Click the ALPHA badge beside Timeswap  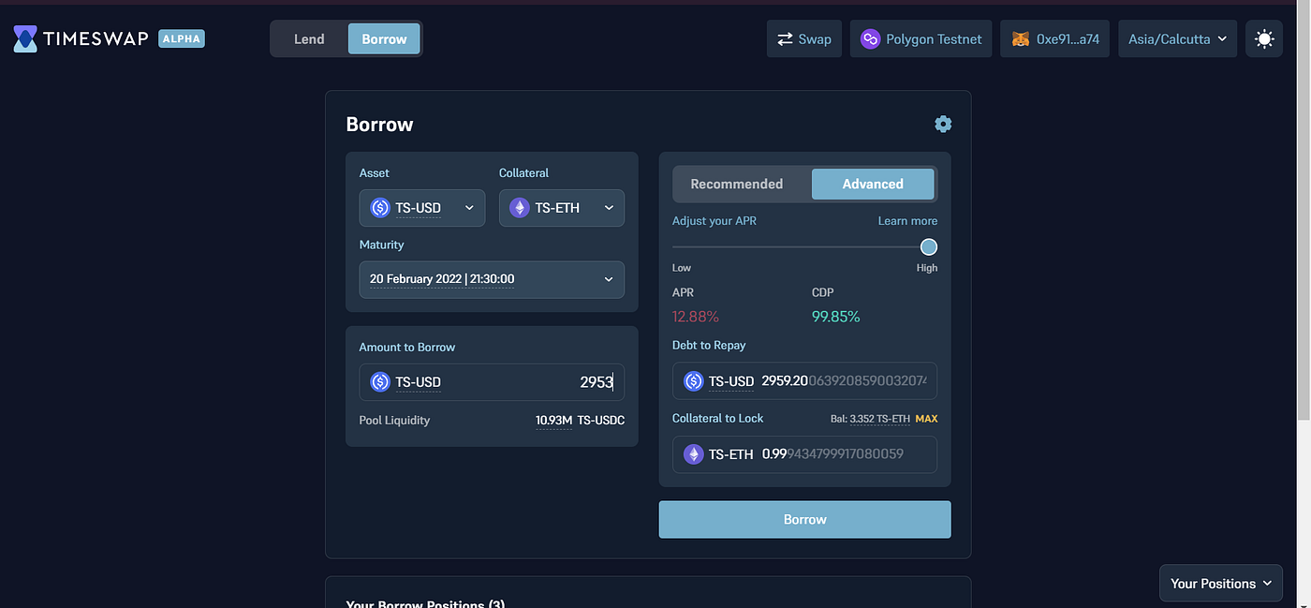tap(182, 38)
